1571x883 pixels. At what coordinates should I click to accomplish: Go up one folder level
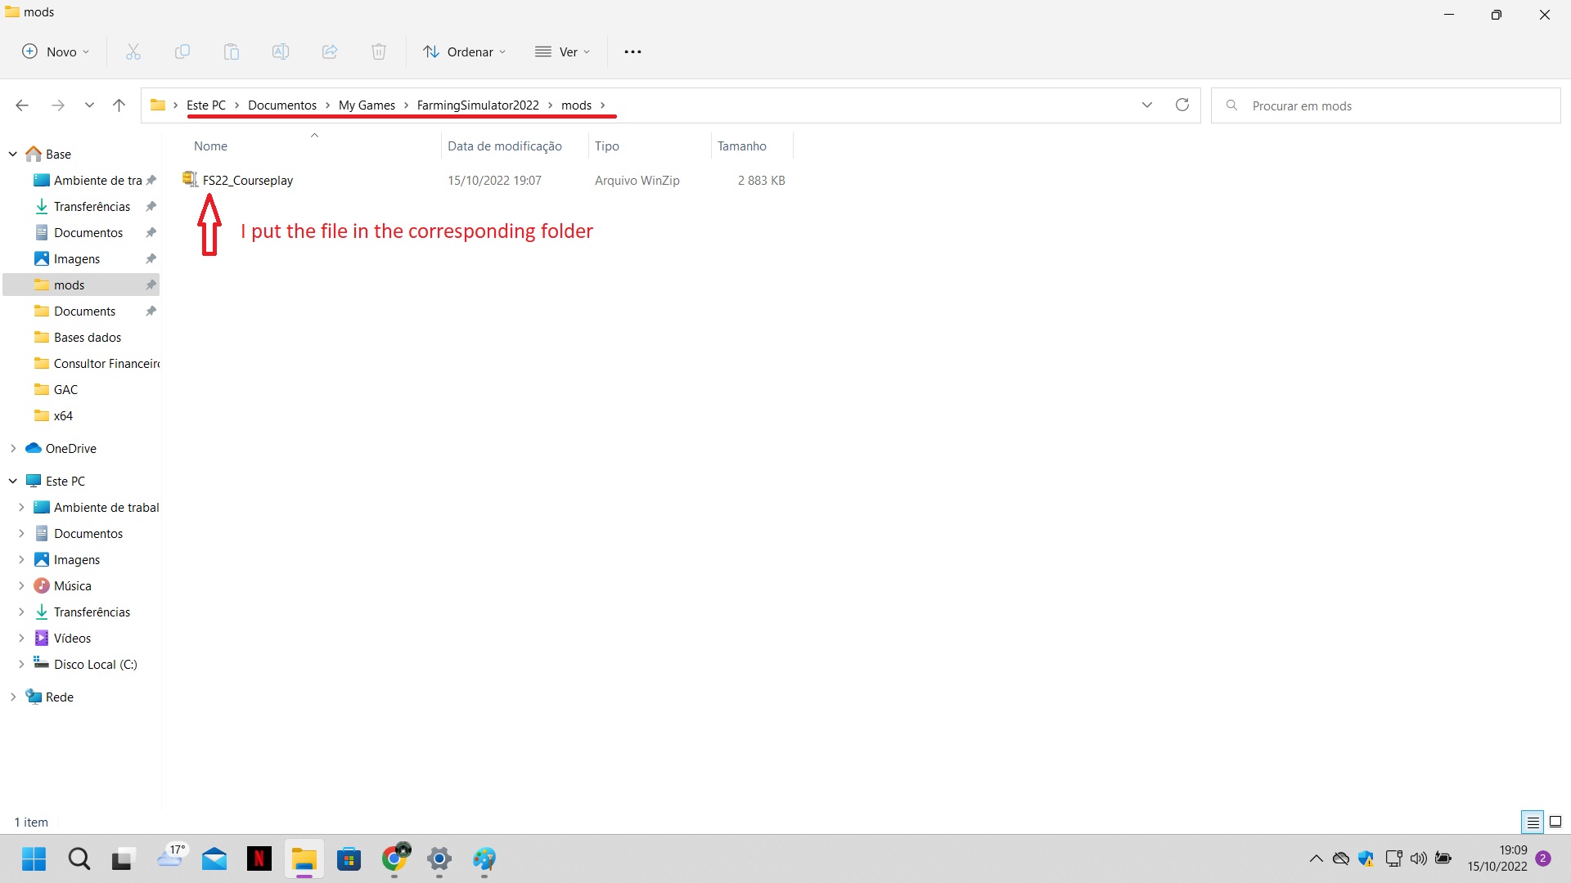click(x=119, y=105)
